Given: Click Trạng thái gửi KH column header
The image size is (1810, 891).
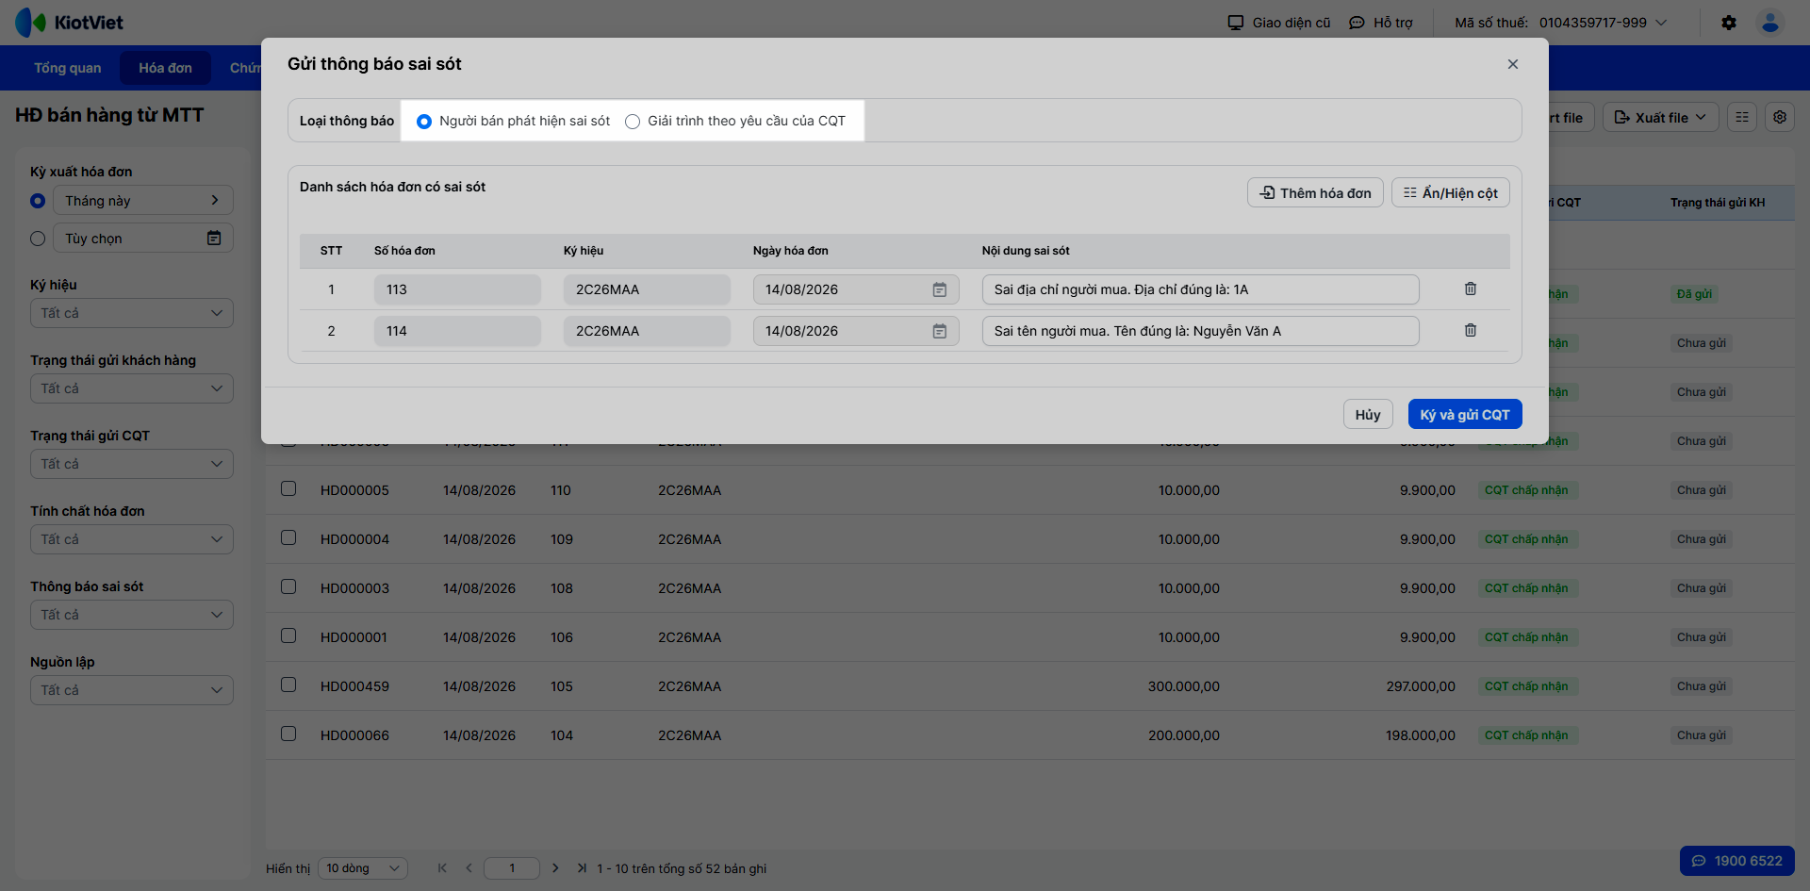Looking at the screenshot, I should click(x=1718, y=203).
